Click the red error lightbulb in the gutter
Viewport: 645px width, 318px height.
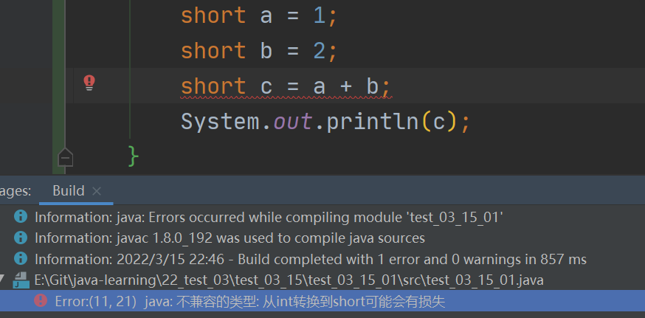coord(89,82)
